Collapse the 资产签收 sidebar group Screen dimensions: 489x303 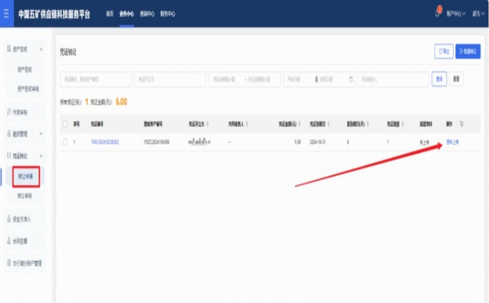tap(41, 49)
